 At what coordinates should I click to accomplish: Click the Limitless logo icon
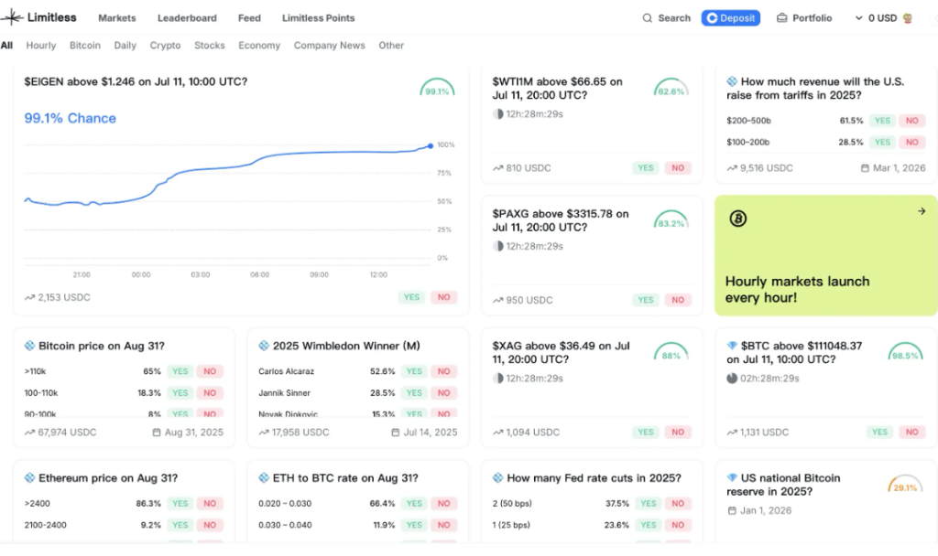pyautogui.click(x=12, y=17)
